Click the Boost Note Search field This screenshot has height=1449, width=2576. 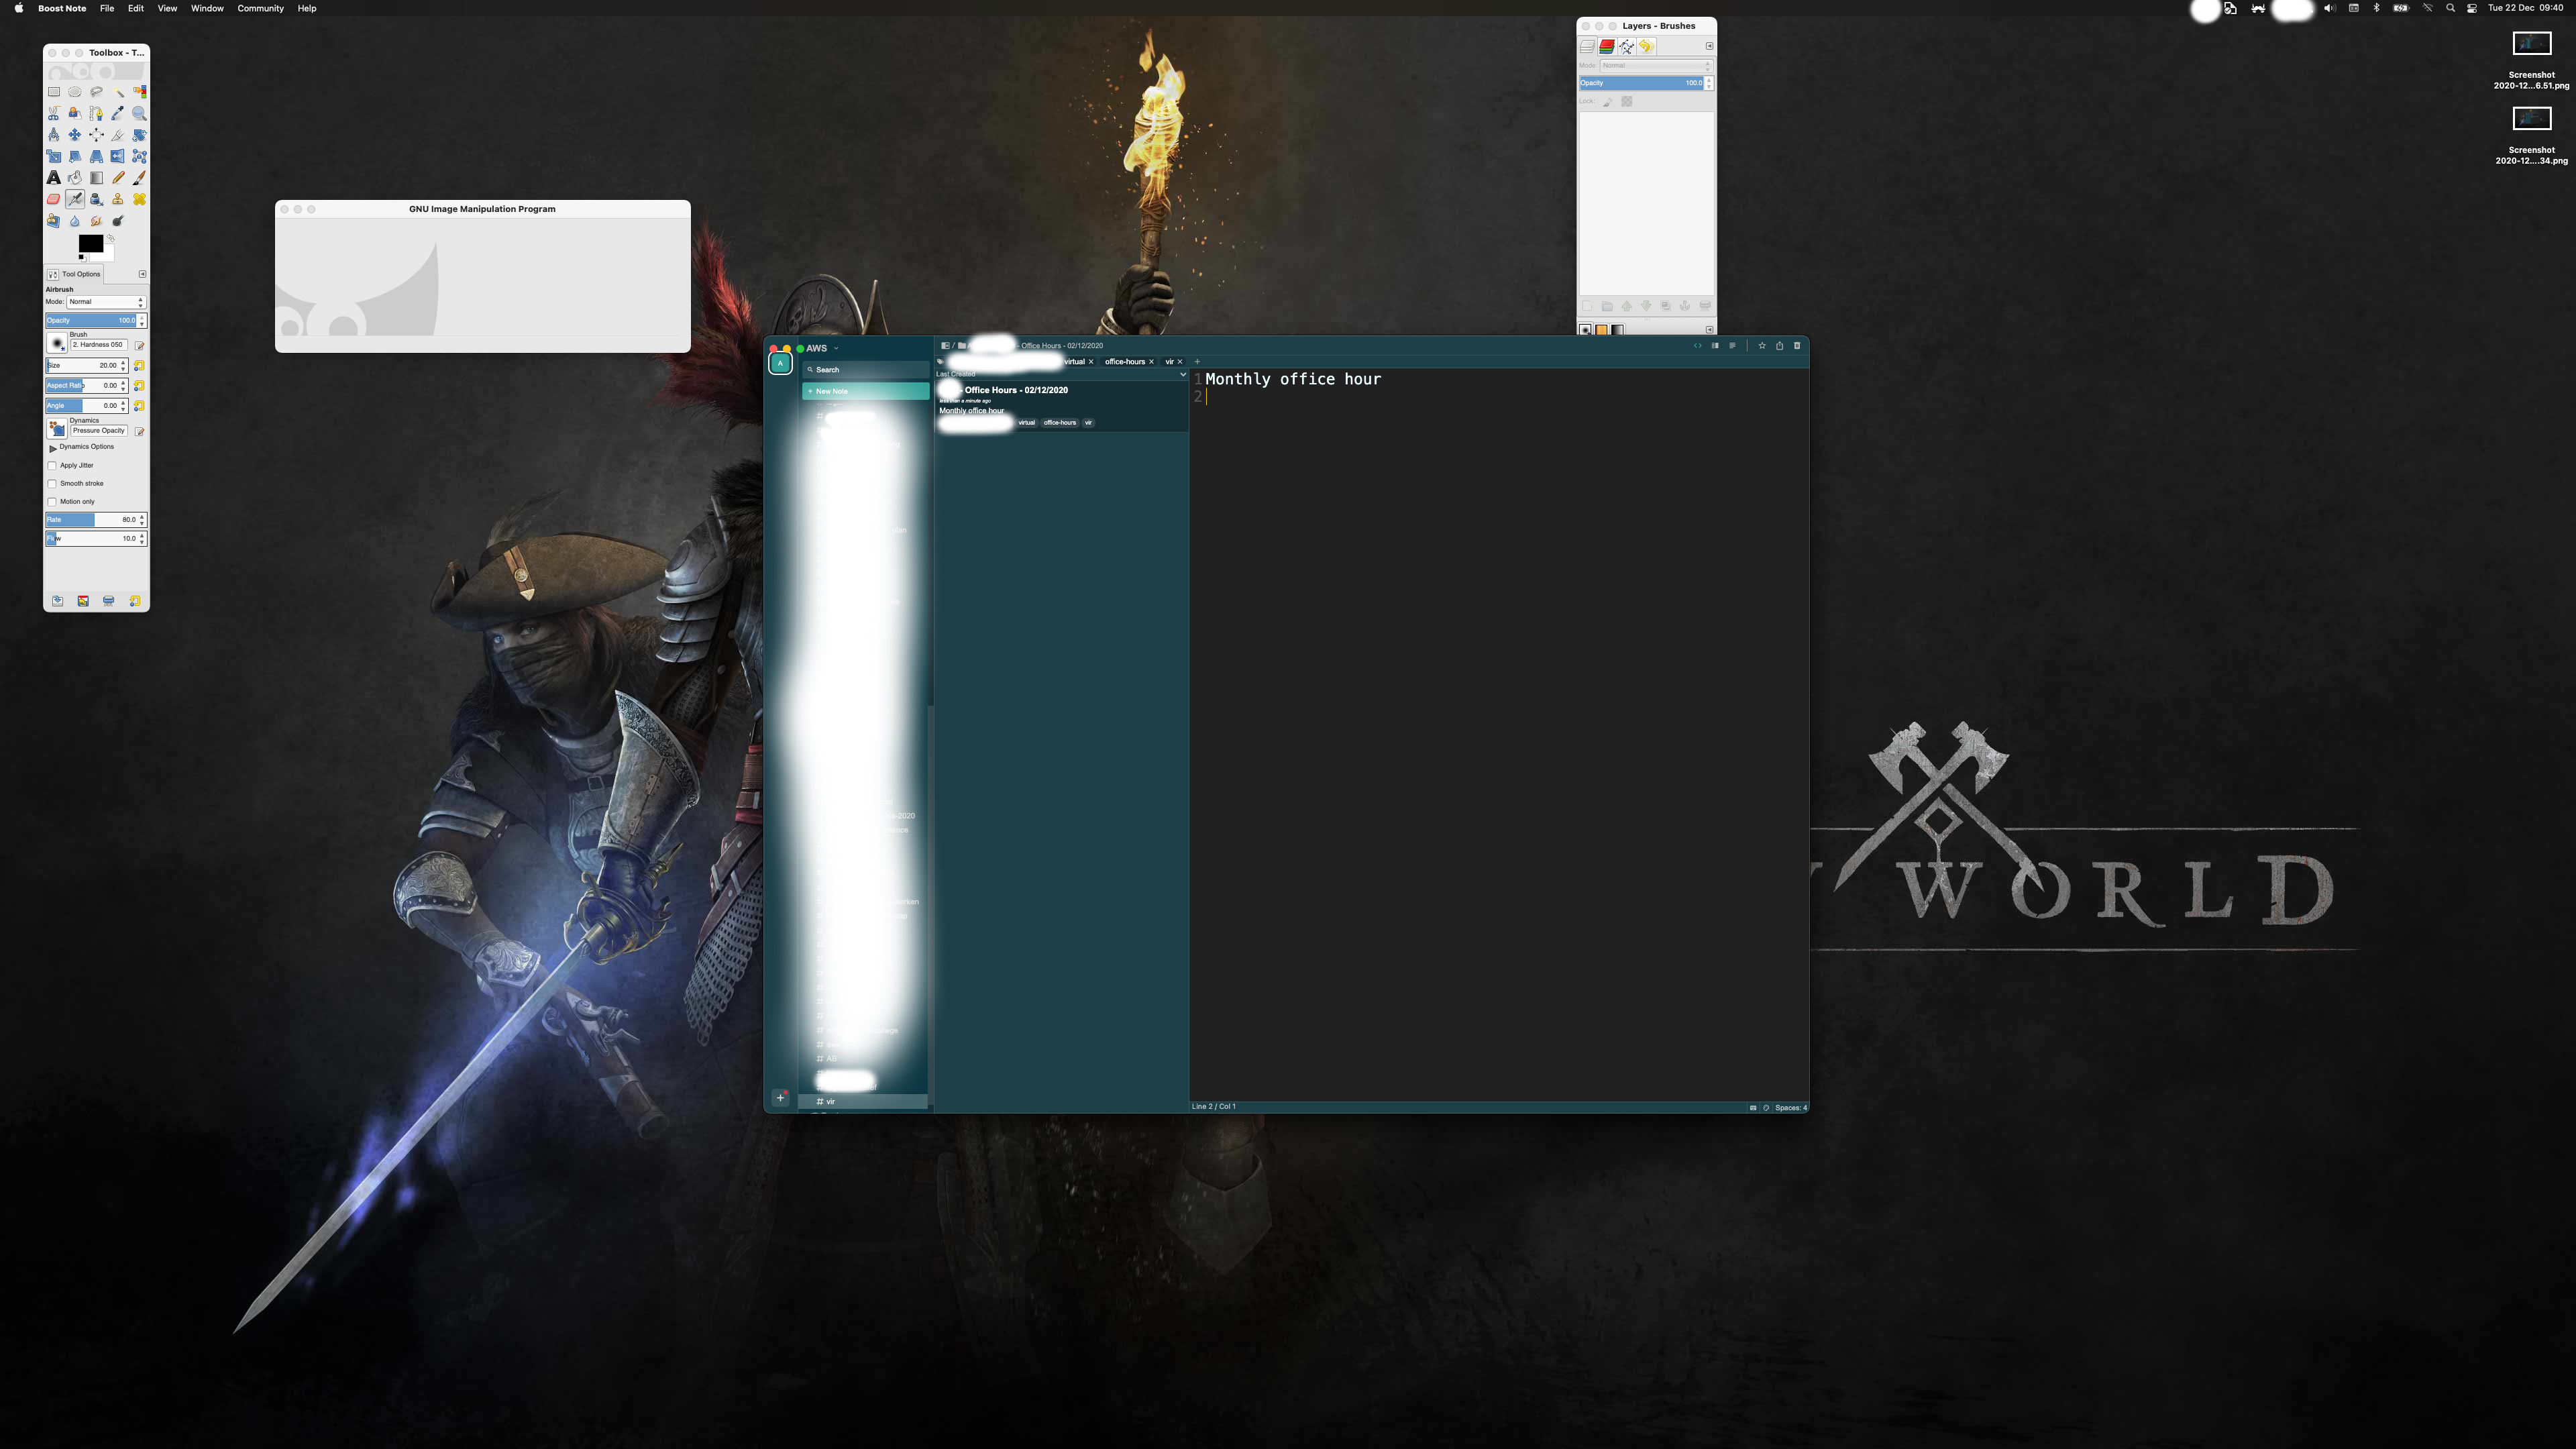[866, 370]
